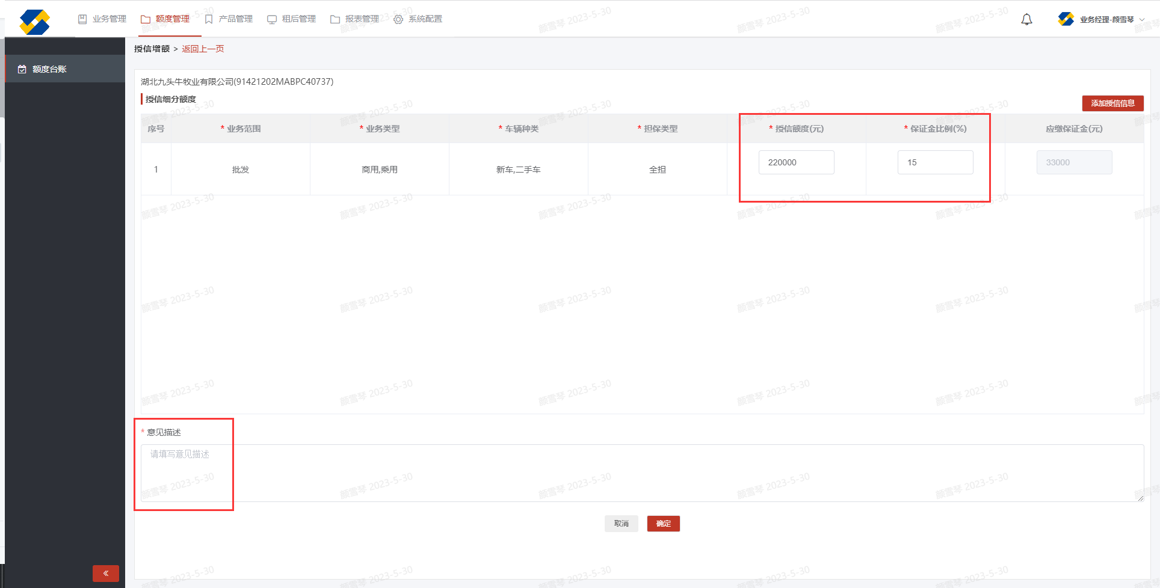Expand the user account dropdown arrow
1160x588 pixels.
click(x=1142, y=19)
